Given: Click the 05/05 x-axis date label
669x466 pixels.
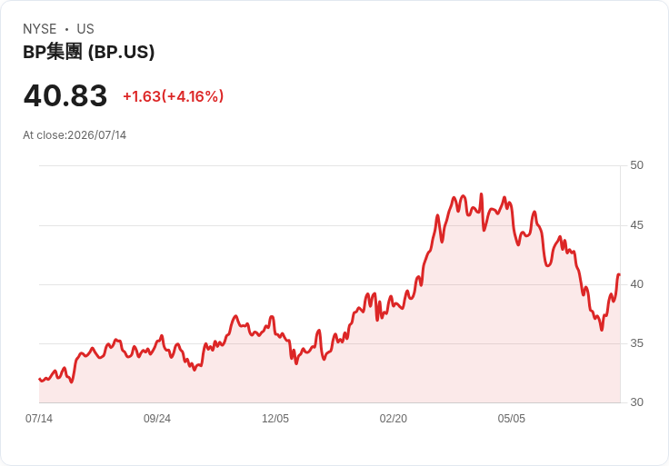Looking at the screenshot, I should click(x=512, y=419).
